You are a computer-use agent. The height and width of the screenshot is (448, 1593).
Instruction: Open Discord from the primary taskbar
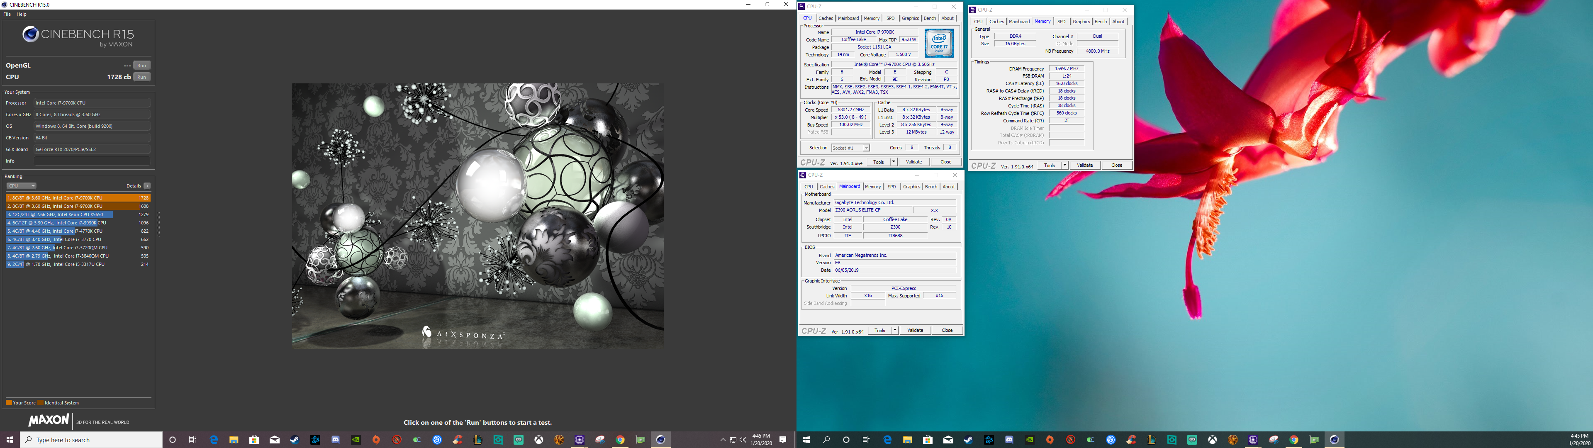[335, 440]
